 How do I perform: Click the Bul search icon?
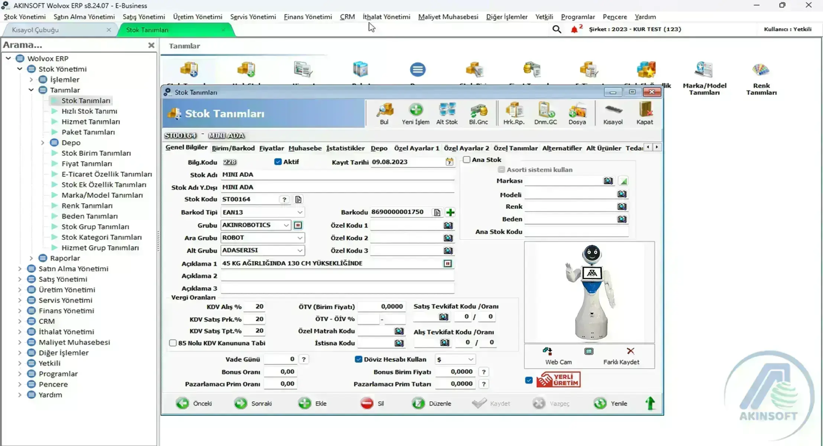[385, 113]
